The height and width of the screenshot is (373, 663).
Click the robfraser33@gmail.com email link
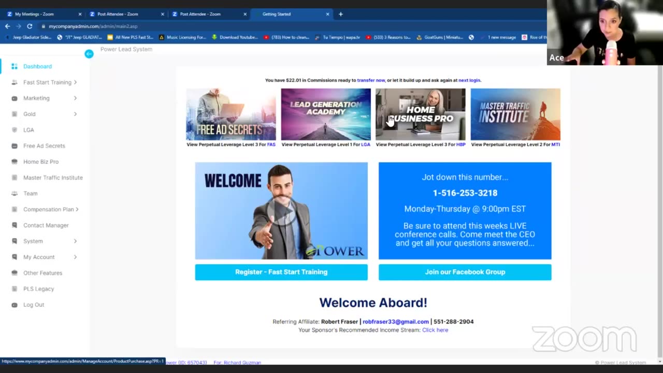coord(396,322)
